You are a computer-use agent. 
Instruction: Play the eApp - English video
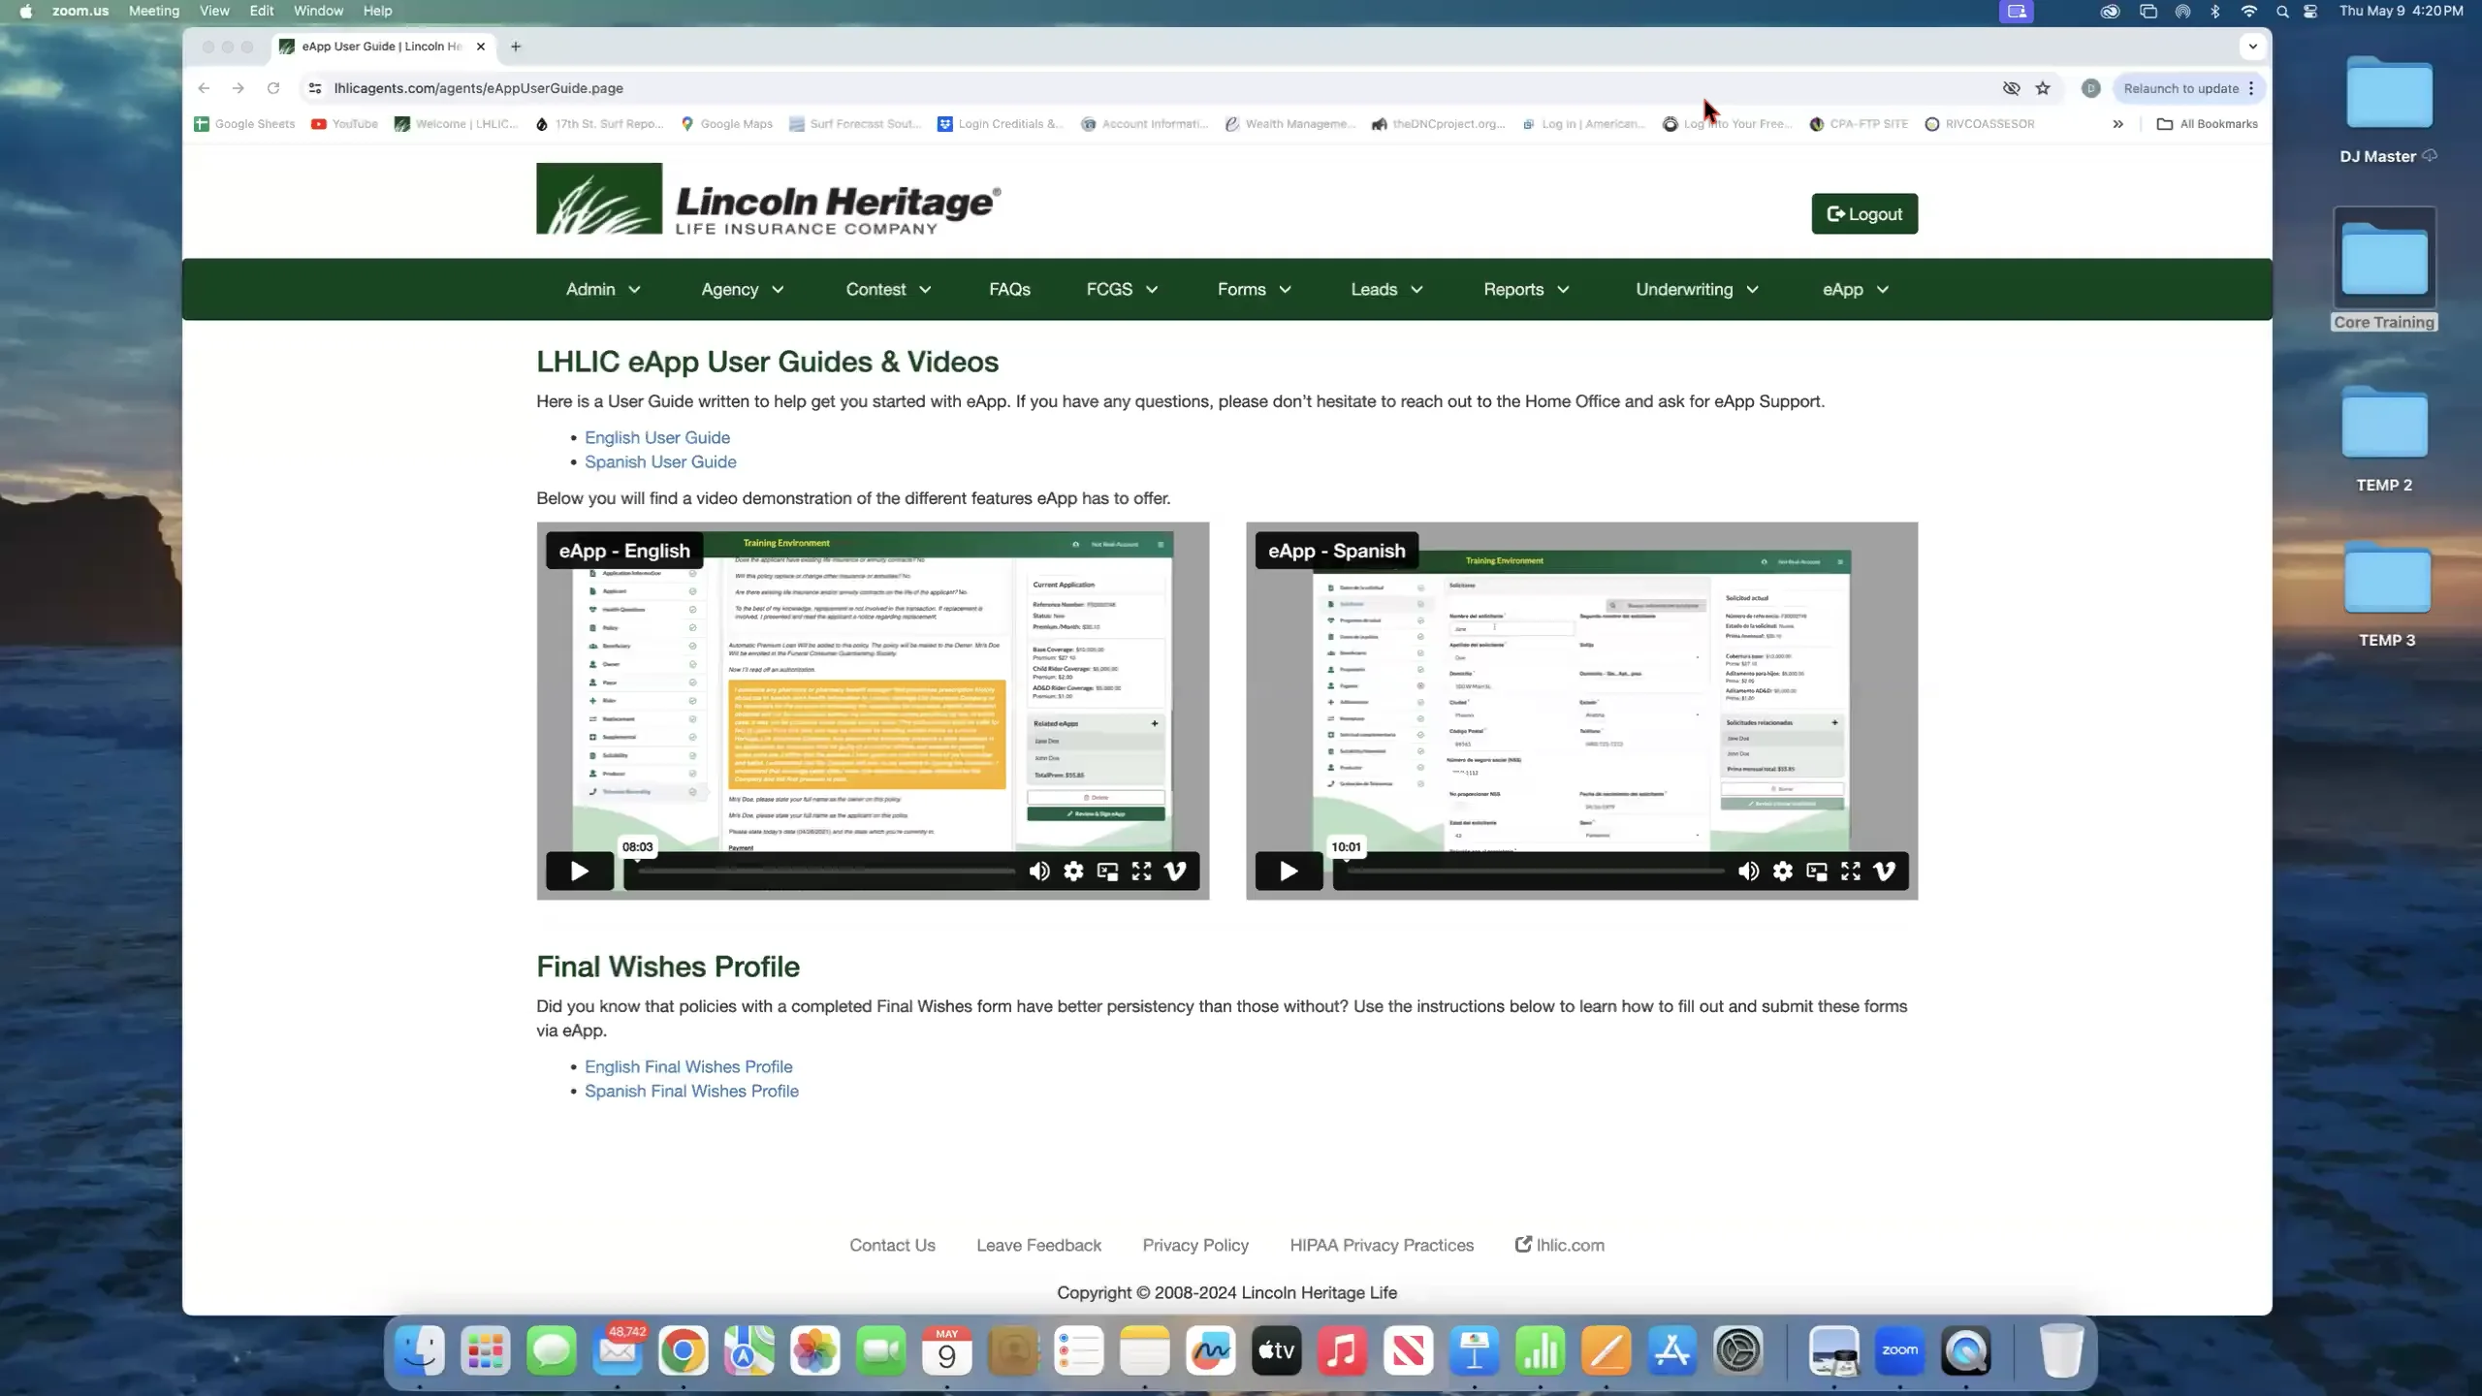pos(580,871)
